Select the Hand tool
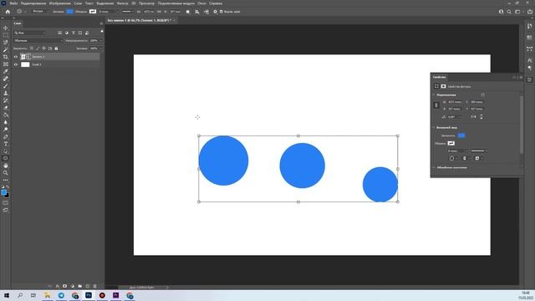 (x=6, y=166)
